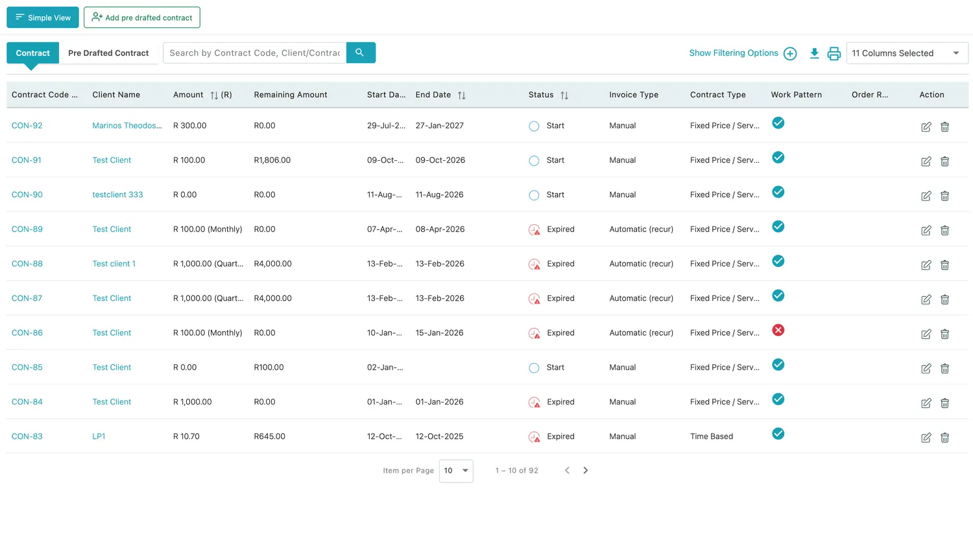Click the Start status circle for CON-85
This screenshot has width=973, height=553.
tap(534, 368)
